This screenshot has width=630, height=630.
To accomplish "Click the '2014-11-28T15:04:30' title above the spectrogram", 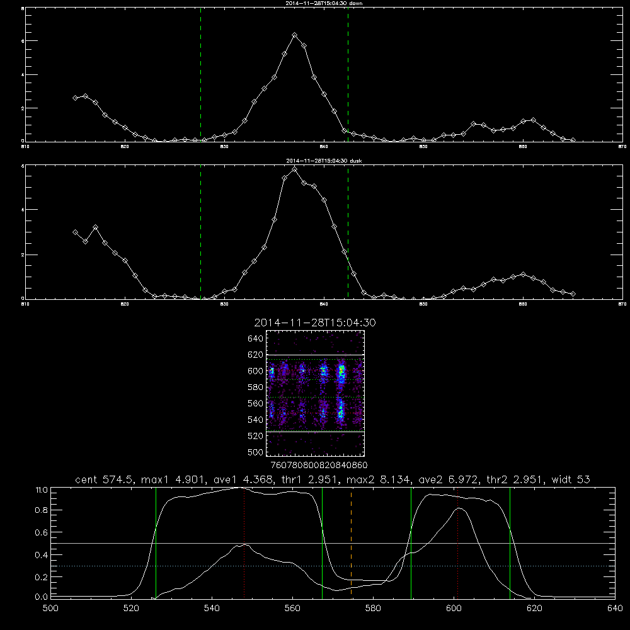I will click(x=315, y=323).
